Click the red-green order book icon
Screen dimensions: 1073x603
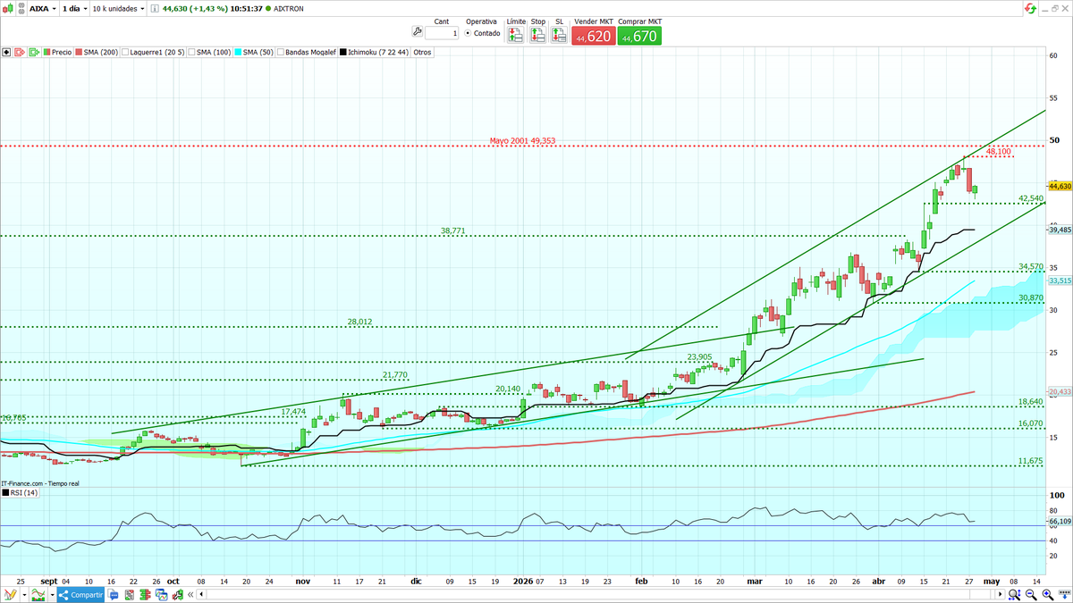click(x=145, y=595)
